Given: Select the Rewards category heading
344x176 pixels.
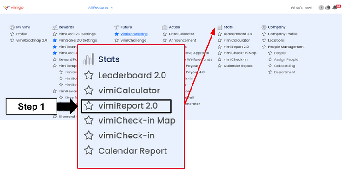Looking at the screenshot, I should point(66,27).
